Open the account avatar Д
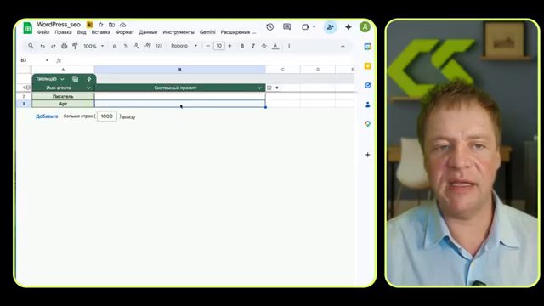This screenshot has height=306, width=544. 365,27
